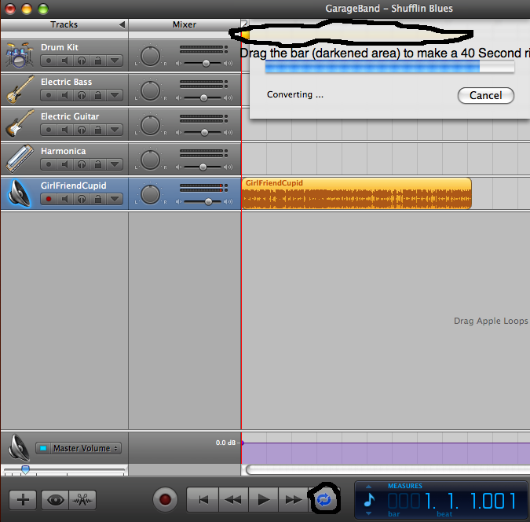
Task: Mute the Electric Bass track
Action: [64, 95]
